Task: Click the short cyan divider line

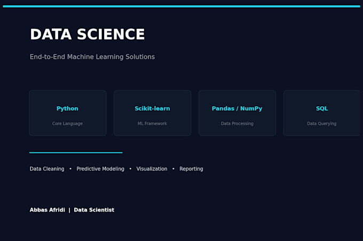Action: (76, 152)
